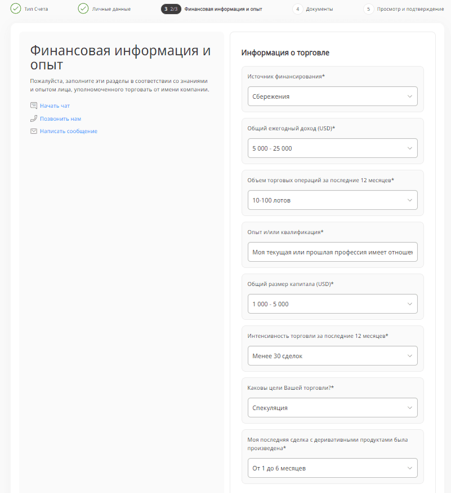Open the Написать сообщение link
This screenshot has width=451, height=493.
click(x=69, y=131)
